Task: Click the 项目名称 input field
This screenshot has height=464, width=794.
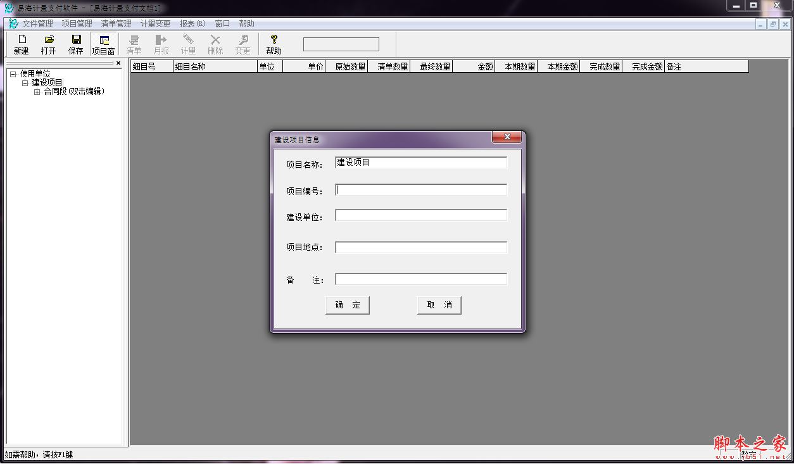Action: point(421,163)
